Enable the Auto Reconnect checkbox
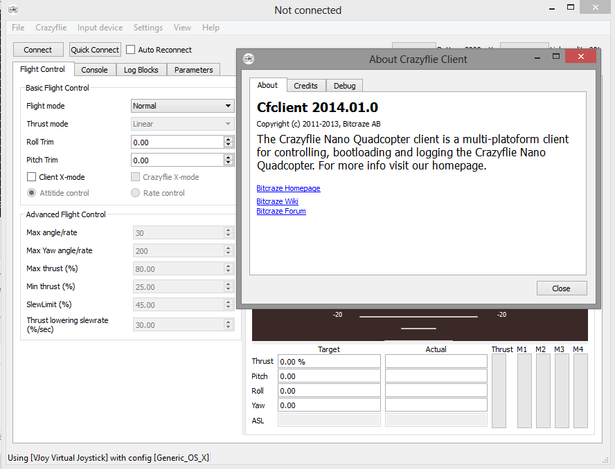Image resolution: width=615 pixels, height=469 pixels. [131, 50]
